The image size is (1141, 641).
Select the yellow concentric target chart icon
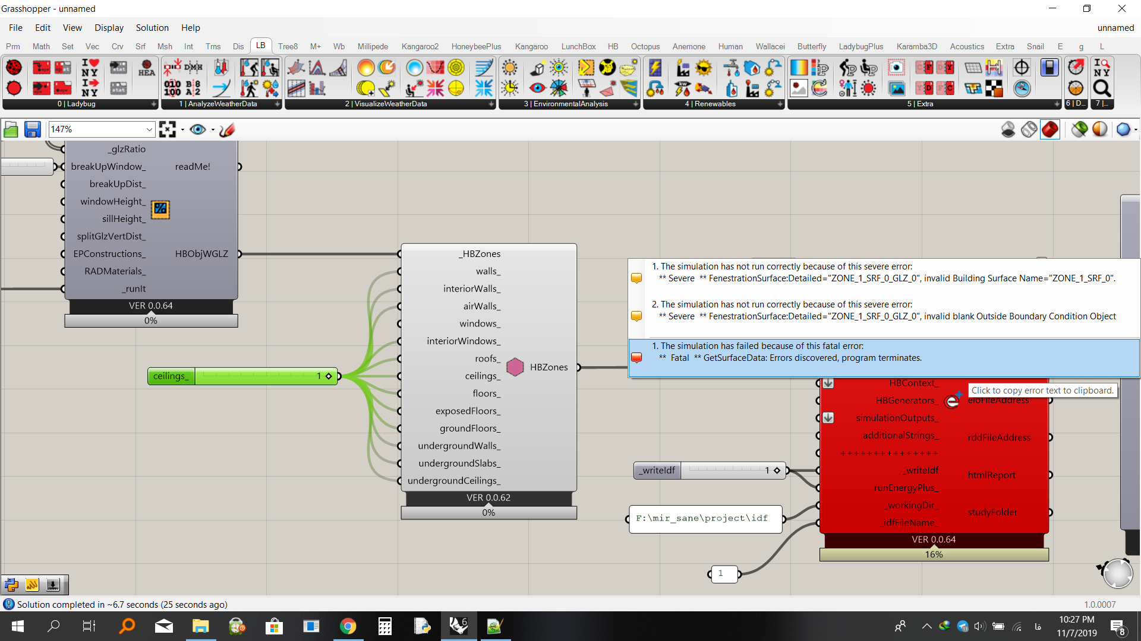(456, 68)
